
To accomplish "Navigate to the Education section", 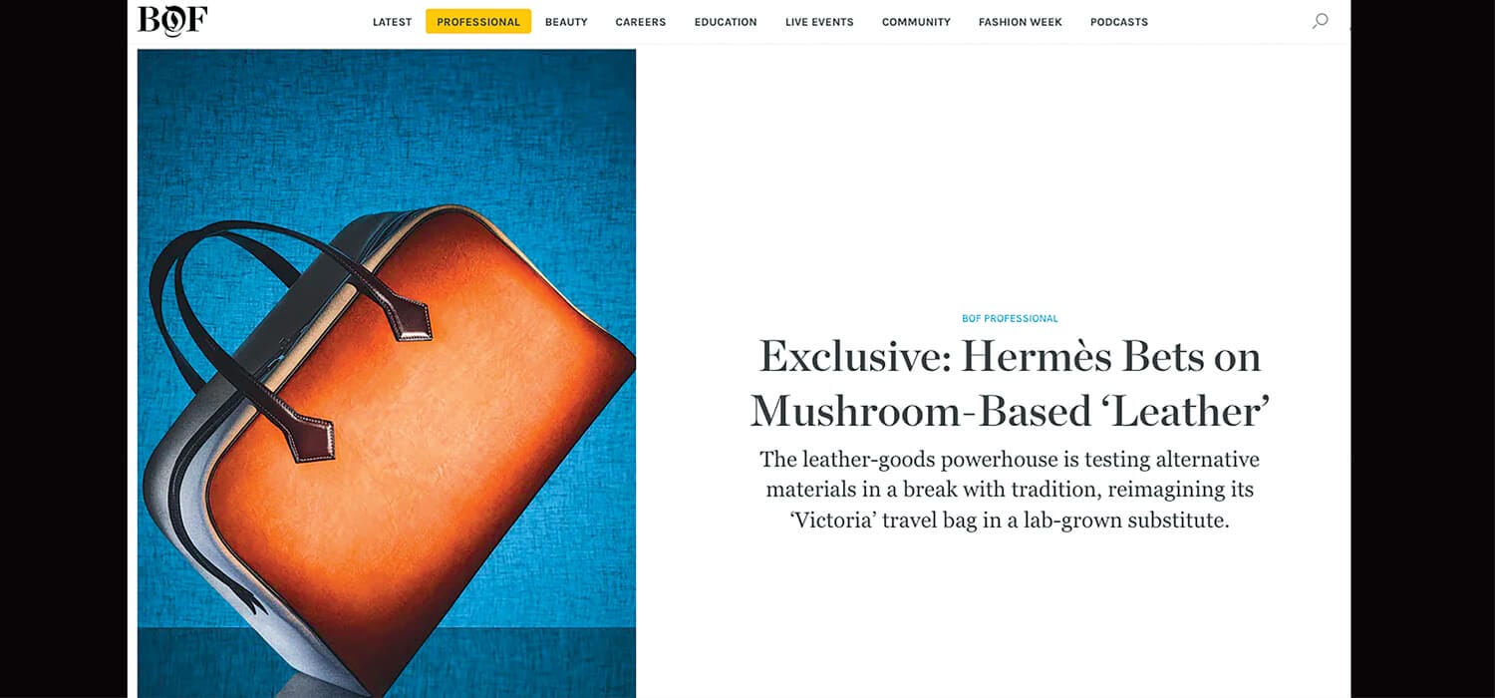I will click(x=726, y=22).
